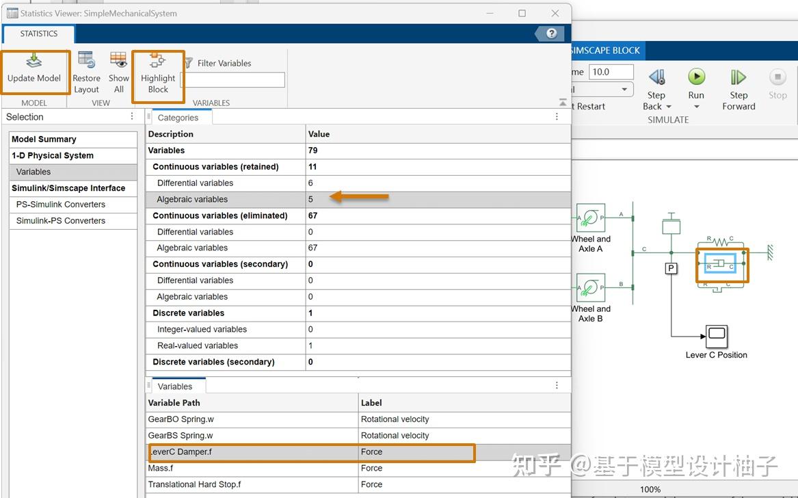The image size is (798, 498).
Task: Switch to the STATISTICS tab
Action: [x=38, y=34]
